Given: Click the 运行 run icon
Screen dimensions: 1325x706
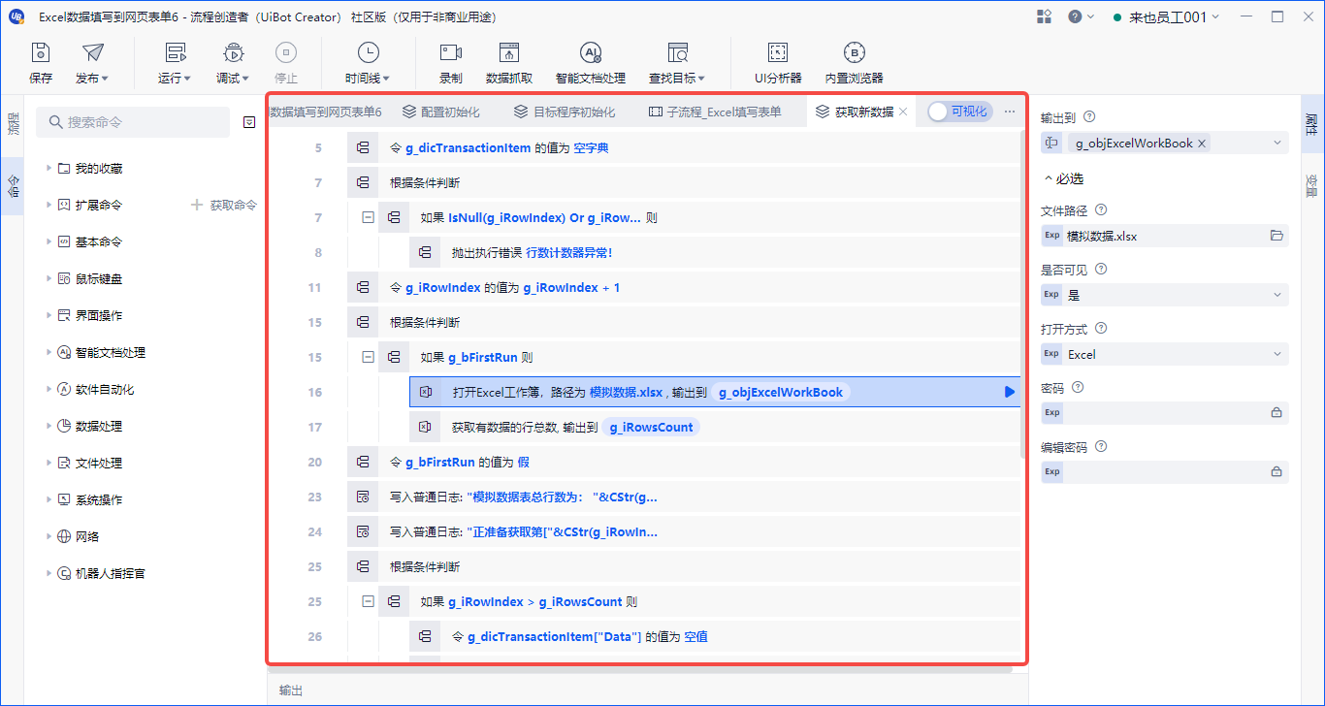Looking at the screenshot, I should (x=175, y=53).
